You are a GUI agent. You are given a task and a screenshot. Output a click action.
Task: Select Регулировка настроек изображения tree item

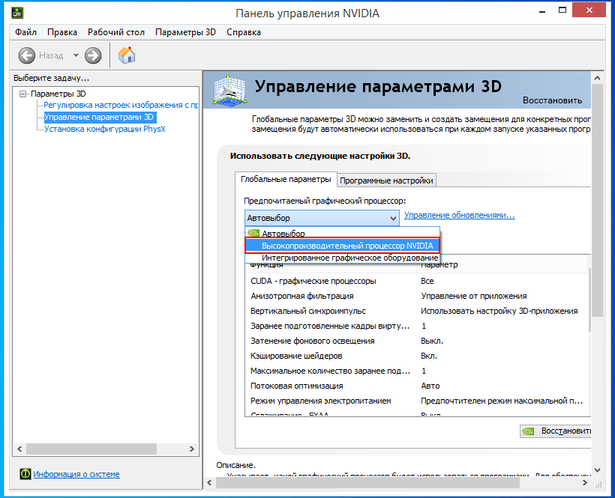(x=120, y=105)
